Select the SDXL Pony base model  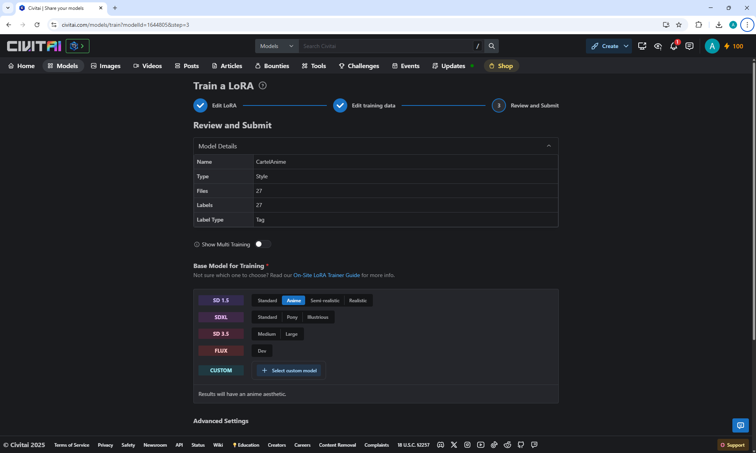coord(292,317)
